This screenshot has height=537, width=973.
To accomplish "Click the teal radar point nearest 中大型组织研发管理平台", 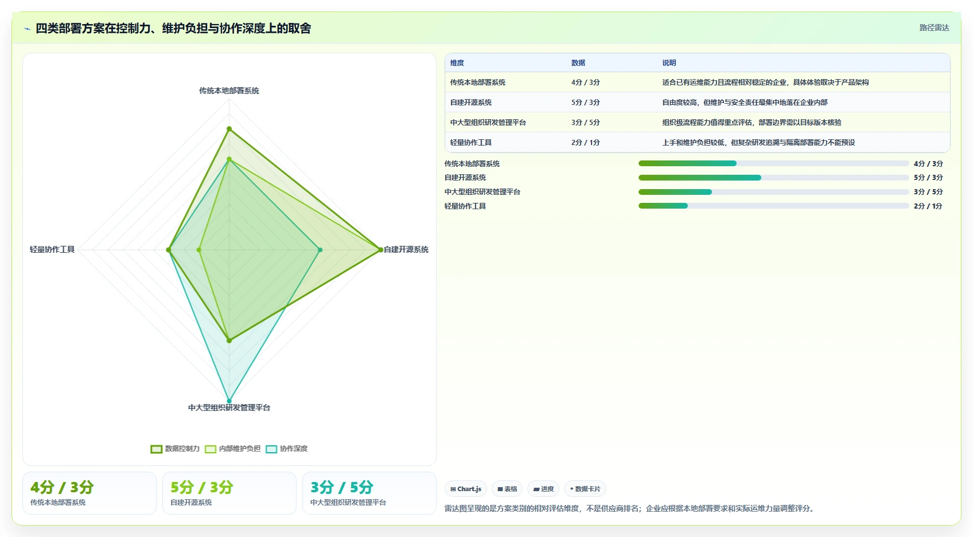I will pyautogui.click(x=229, y=401).
